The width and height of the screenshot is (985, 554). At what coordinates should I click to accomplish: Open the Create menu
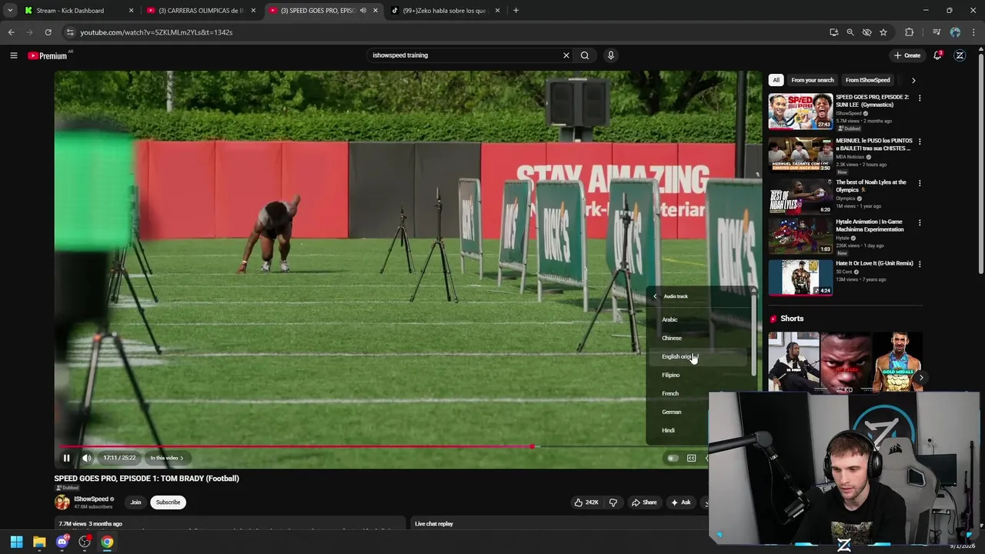click(907, 55)
